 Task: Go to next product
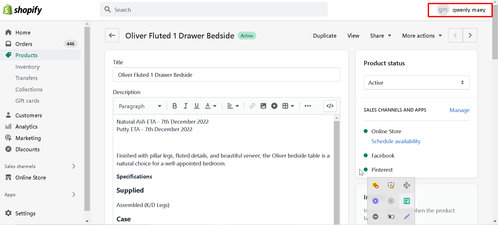pos(470,35)
